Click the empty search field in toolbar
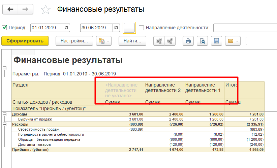 [x=261, y=41]
